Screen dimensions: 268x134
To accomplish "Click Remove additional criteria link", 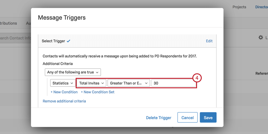I will tap(64, 101).
